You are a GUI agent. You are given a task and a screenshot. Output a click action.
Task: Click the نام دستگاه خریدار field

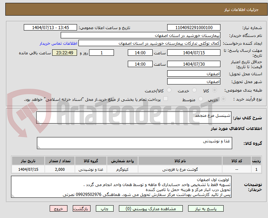tap(141, 36)
